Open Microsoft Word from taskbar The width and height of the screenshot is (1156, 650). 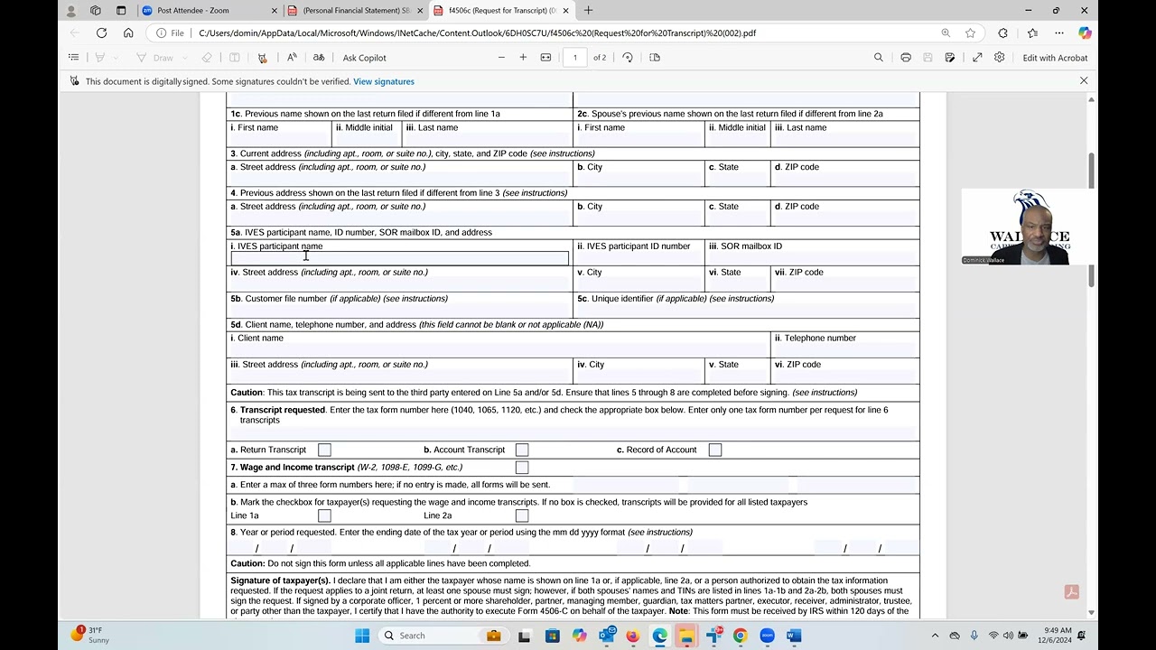coord(794,636)
